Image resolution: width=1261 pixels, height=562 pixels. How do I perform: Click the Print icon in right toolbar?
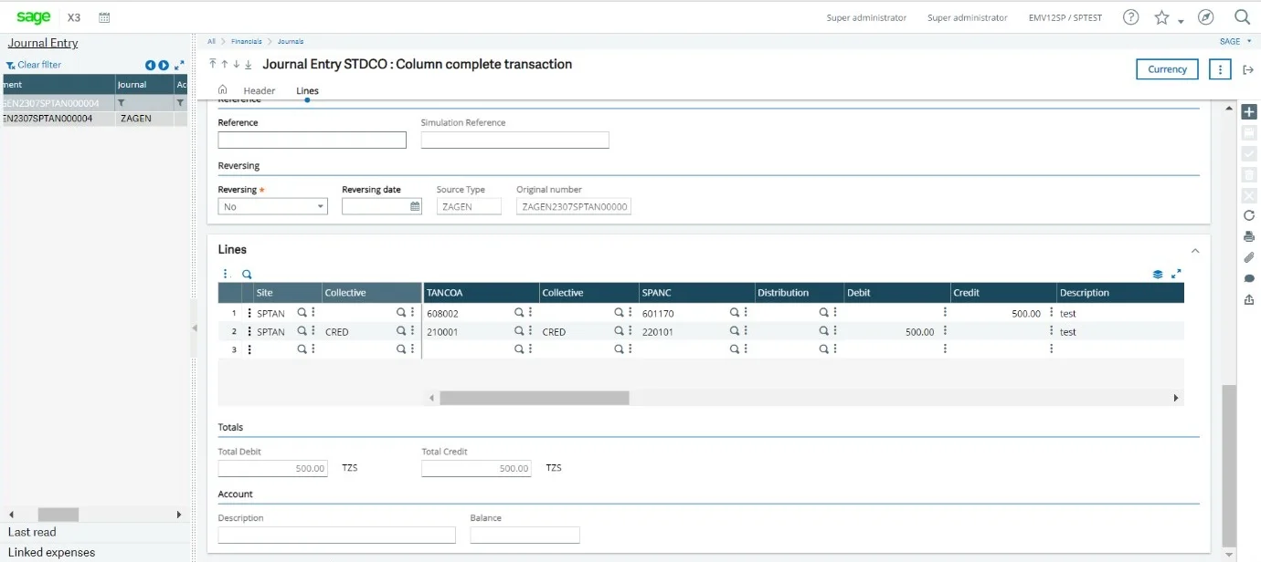tap(1249, 236)
